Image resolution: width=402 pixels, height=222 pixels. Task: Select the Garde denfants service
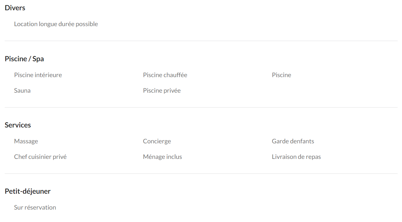coord(293,141)
